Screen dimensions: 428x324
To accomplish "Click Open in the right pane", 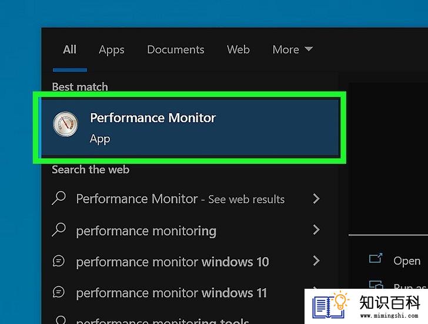I will tap(407, 261).
